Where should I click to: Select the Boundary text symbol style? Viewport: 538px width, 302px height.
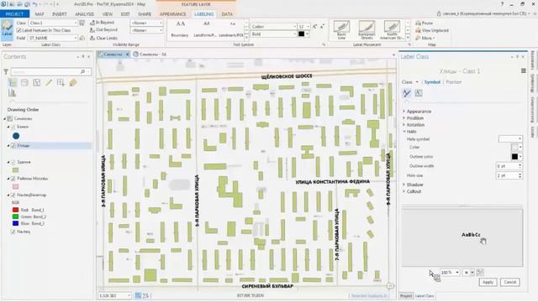pos(179,29)
